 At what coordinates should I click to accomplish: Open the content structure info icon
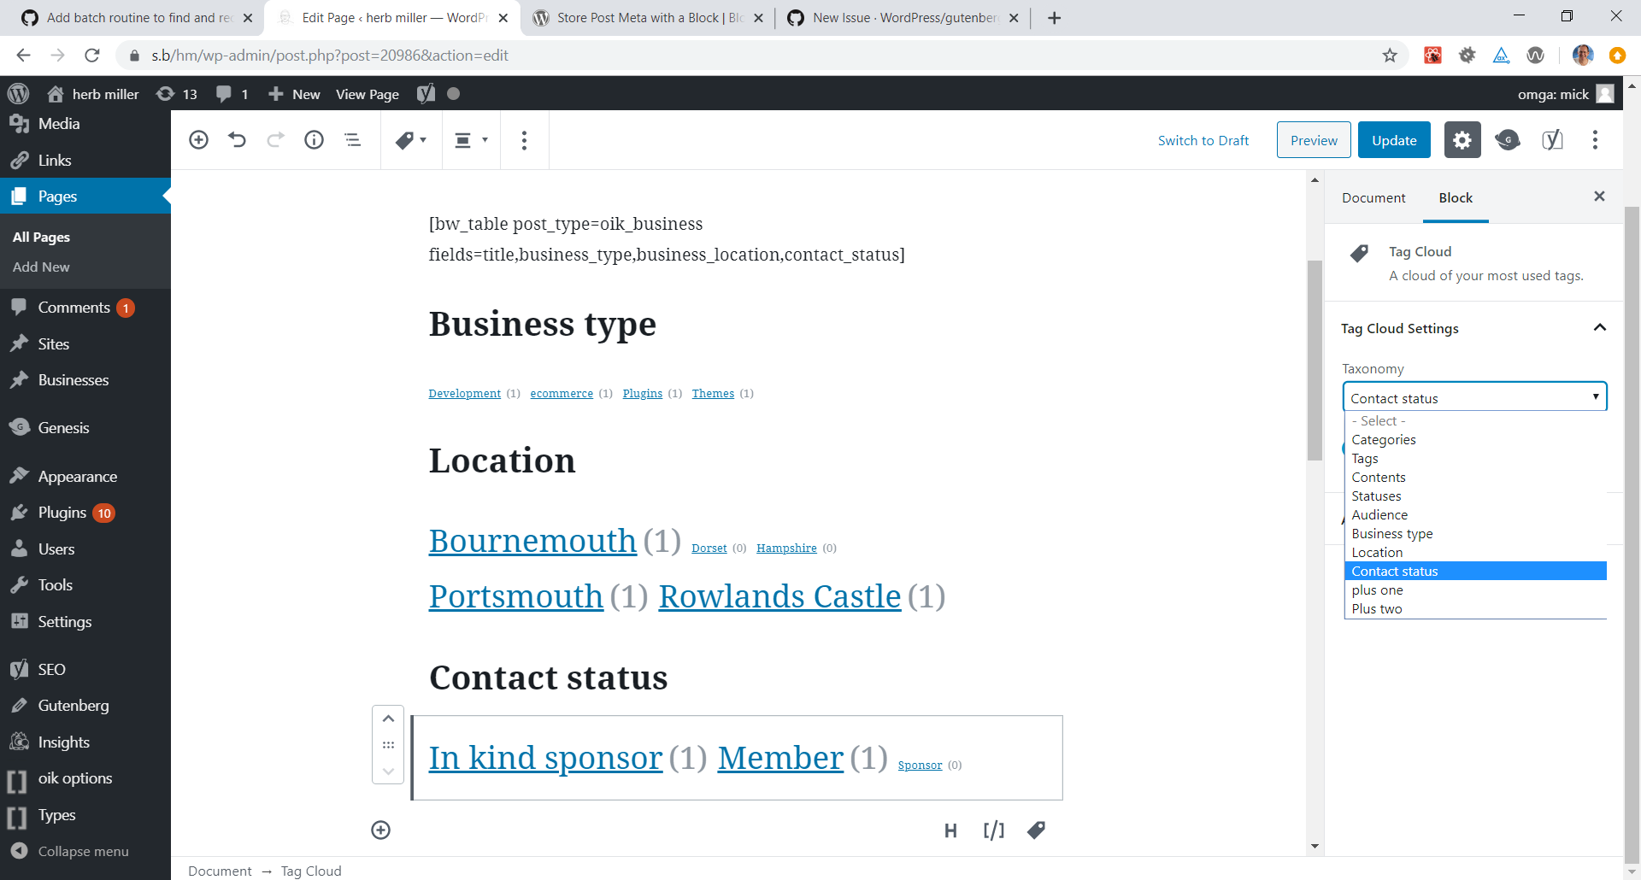point(314,139)
